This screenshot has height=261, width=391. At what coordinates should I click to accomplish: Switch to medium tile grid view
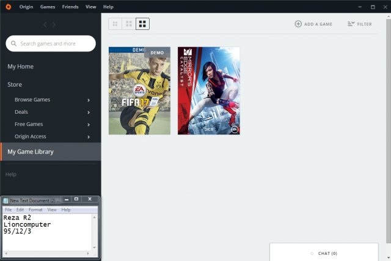(x=129, y=24)
